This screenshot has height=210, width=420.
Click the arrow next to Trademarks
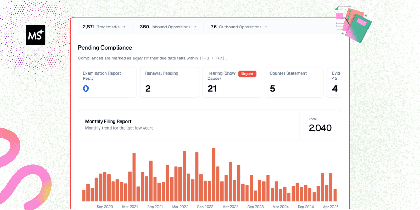click(x=124, y=27)
